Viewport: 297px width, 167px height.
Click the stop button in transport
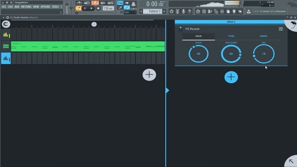coord(91,8)
